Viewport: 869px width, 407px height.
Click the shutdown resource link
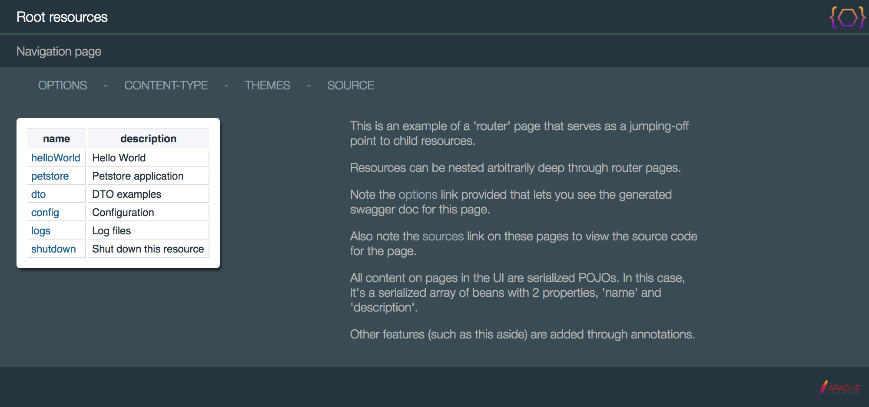point(53,249)
